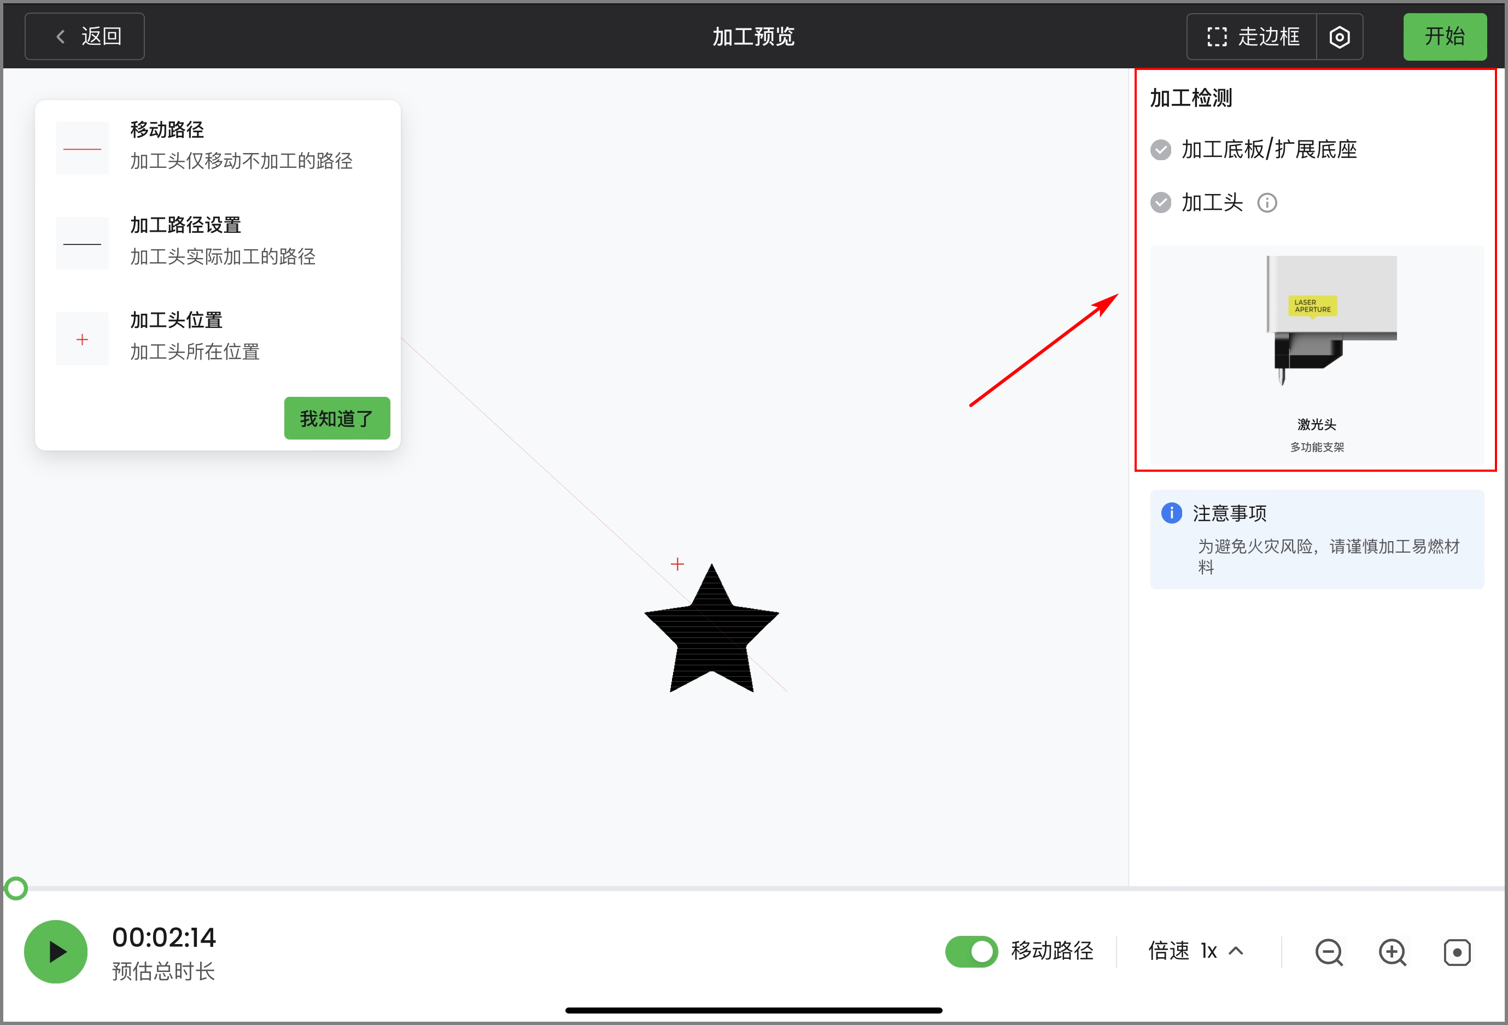Click the red cross head position marker
Image resolution: width=1508 pixels, height=1025 pixels.
[x=677, y=564]
